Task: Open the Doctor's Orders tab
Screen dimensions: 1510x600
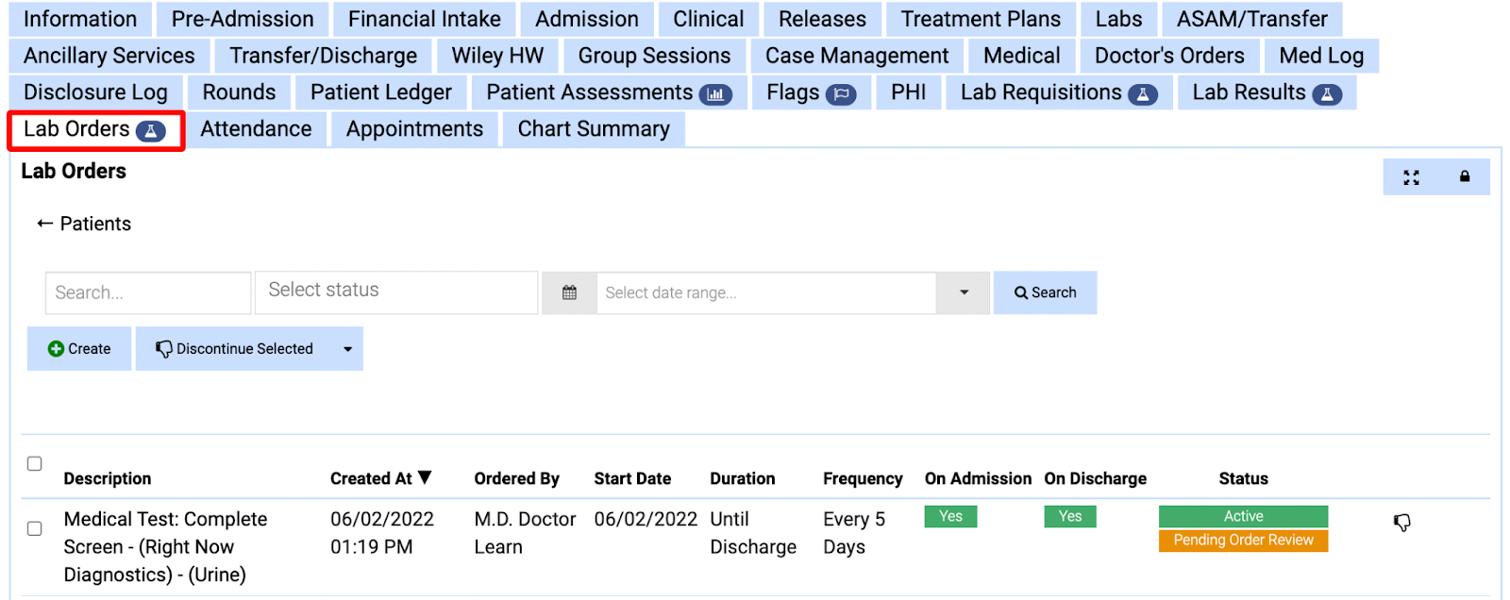Action: click(x=1168, y=56)
